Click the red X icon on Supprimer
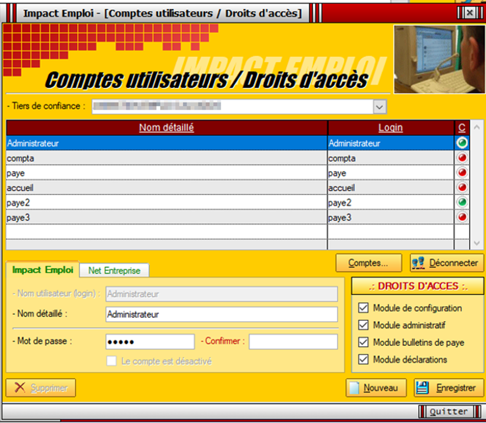486x423 pixels. (20, 388)
